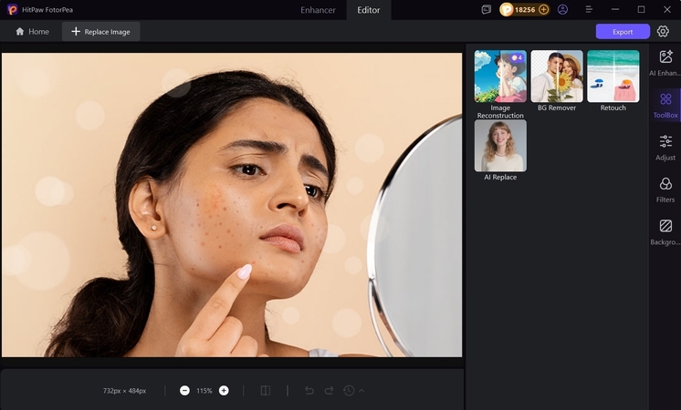Click the task queue icon beside coins
The height and width of the screenshot is (410, 681).
pos(487,9)
